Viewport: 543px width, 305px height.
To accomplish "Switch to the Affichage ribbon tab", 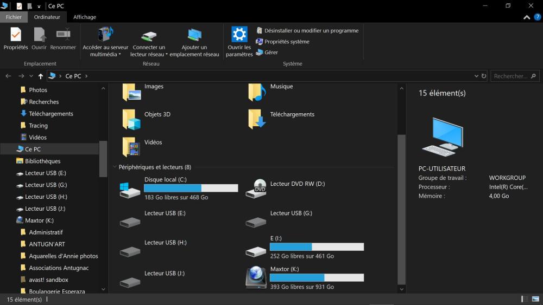I will click(x=85, y=17).
